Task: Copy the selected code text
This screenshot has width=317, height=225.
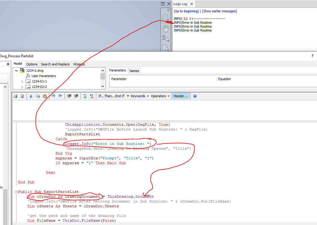Action: coord(38,96)
